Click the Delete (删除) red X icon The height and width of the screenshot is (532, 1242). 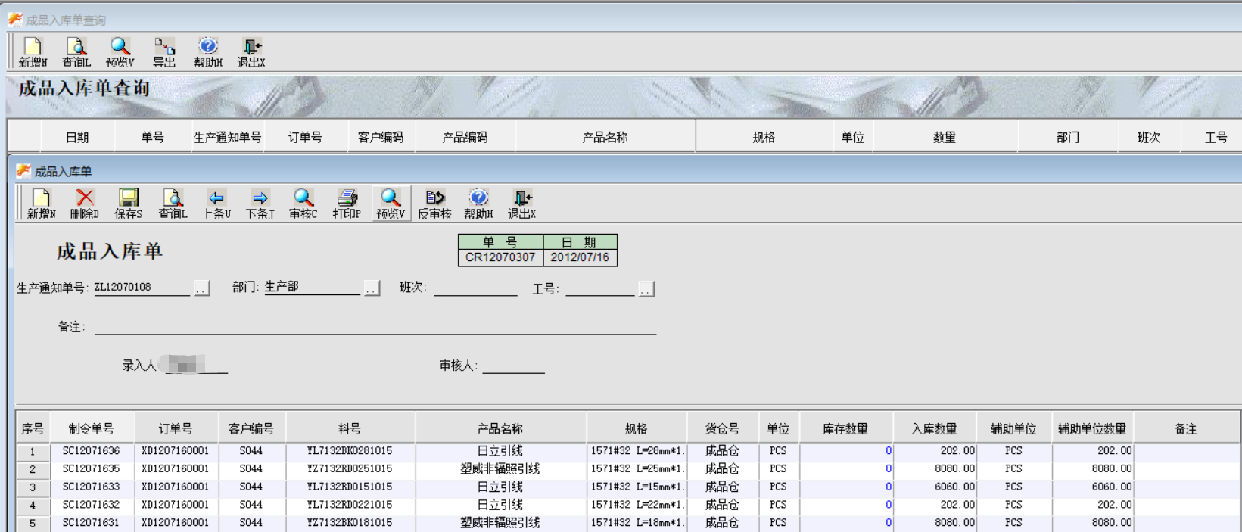[x=85, y=203]
